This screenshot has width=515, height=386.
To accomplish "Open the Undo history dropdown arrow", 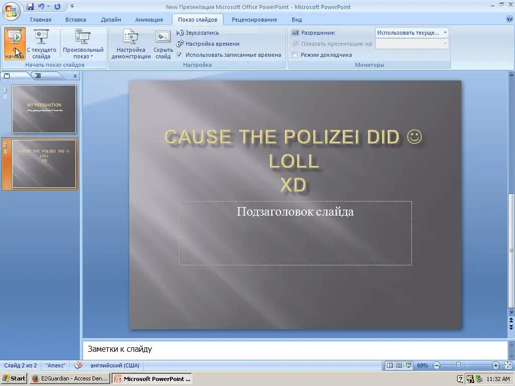I will click(x=48, y=6).
